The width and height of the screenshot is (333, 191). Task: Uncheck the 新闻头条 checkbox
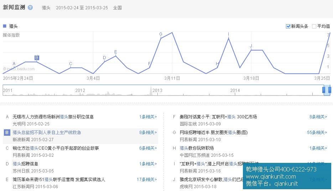288,26
